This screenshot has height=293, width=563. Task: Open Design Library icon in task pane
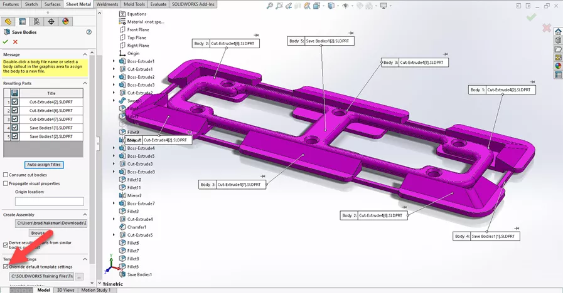coord(558,40)
